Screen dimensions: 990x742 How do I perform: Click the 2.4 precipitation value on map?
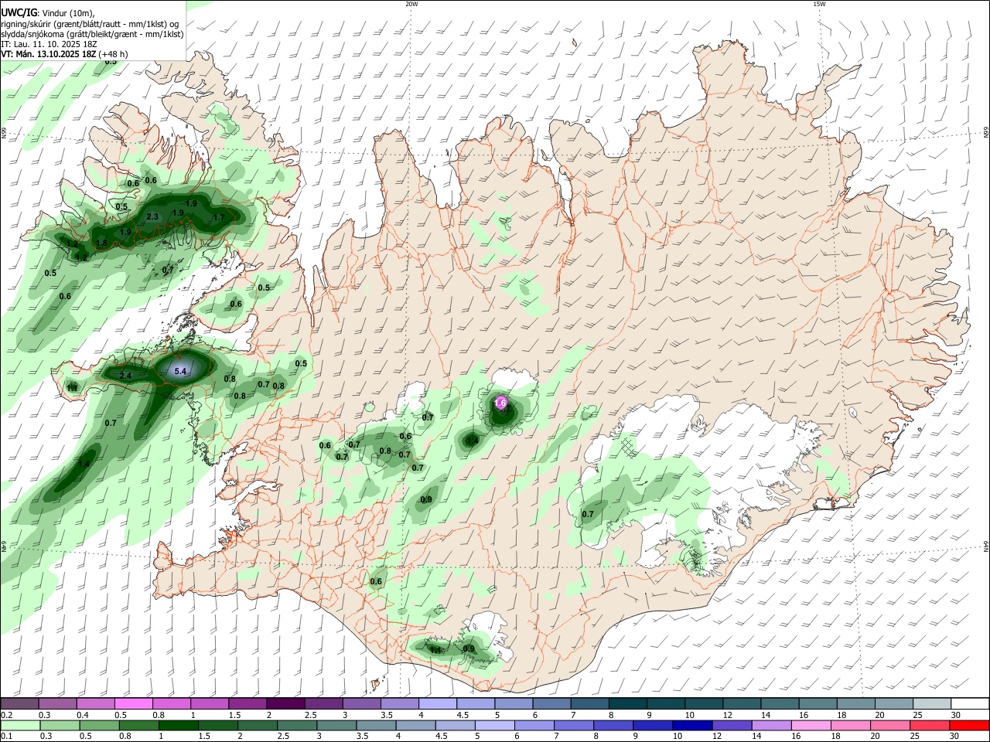click(x=125, y=376)
